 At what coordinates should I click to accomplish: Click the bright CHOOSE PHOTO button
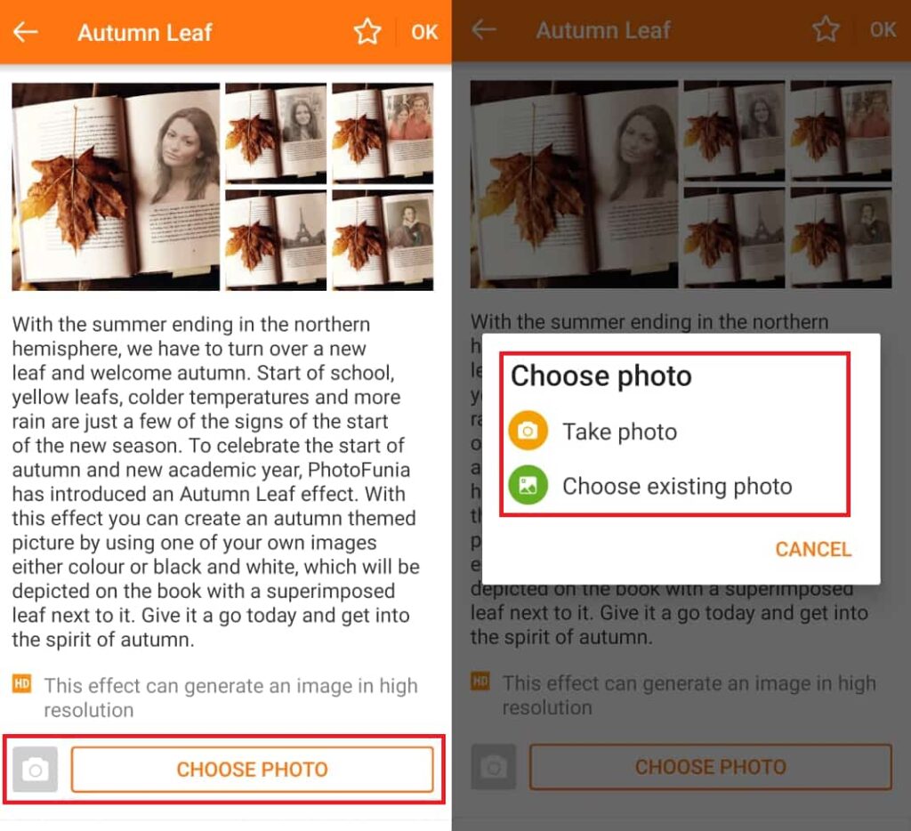pyautogui.click(x=252, y=770)
